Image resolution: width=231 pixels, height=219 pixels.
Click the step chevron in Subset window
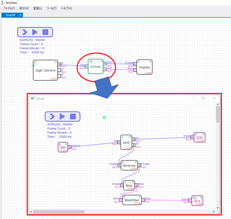tap(52, 116)
